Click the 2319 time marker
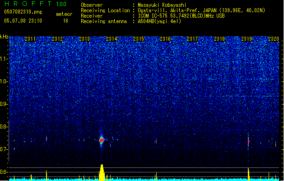 pos(247,39)
